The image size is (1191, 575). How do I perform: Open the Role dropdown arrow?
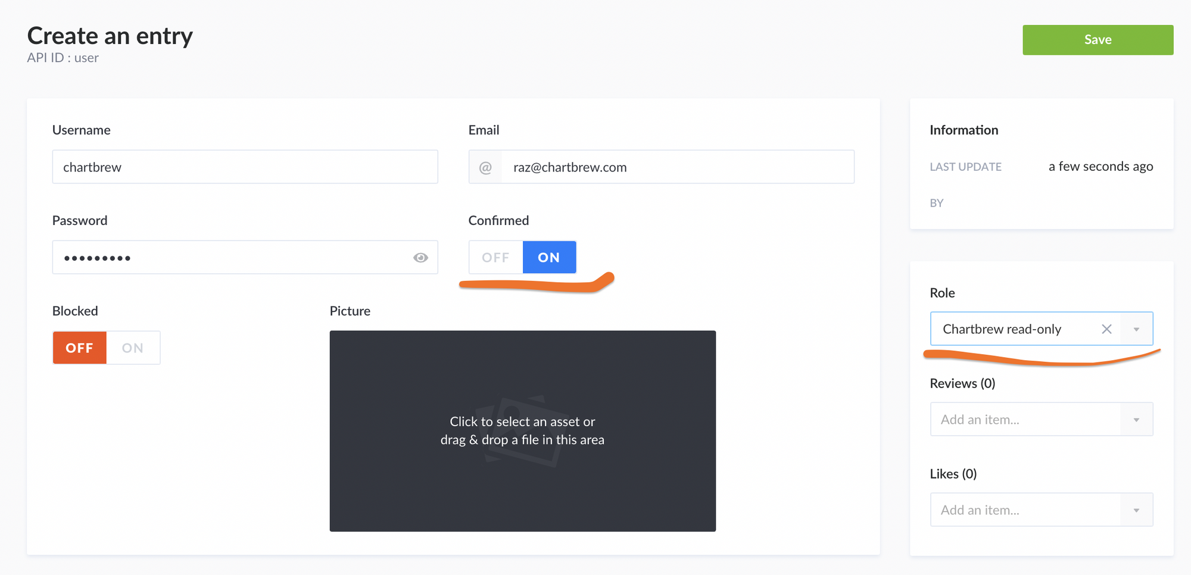[x=1137, y=329]
